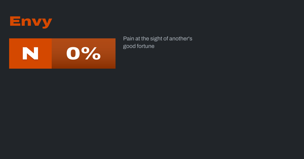Click the first description line
This screenshot has width=304, height=159.
tap(158, 39)
